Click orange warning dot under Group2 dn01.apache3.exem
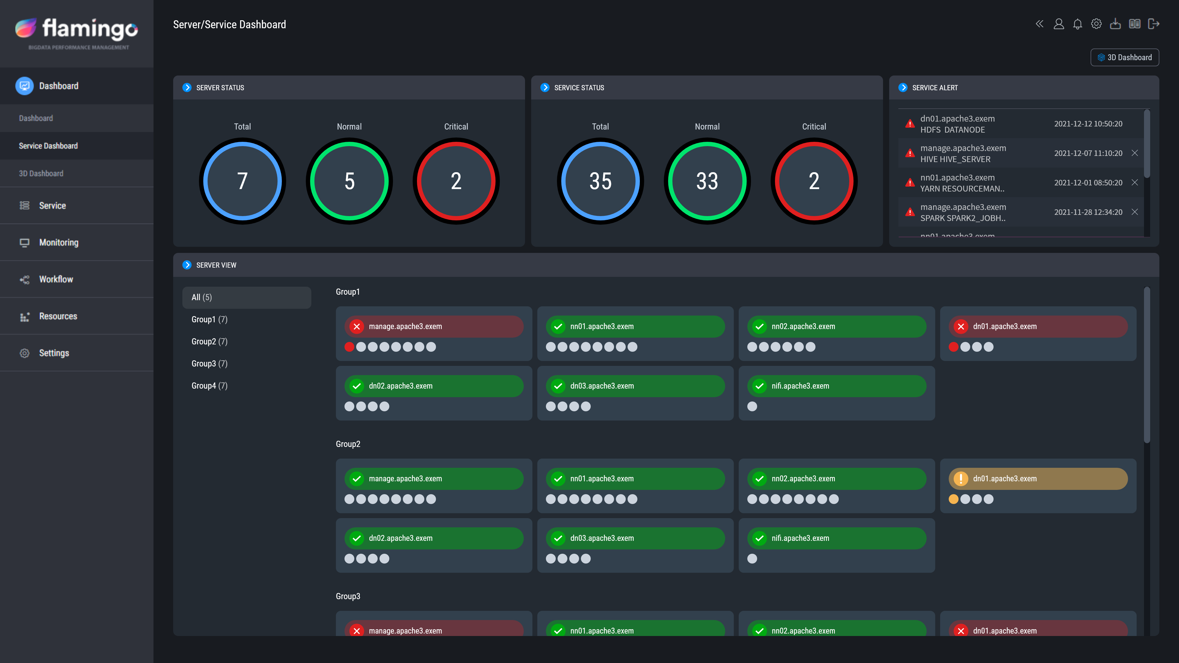Screen dimensions: 1179x663 pyautogui.click(x=953, y=499)
